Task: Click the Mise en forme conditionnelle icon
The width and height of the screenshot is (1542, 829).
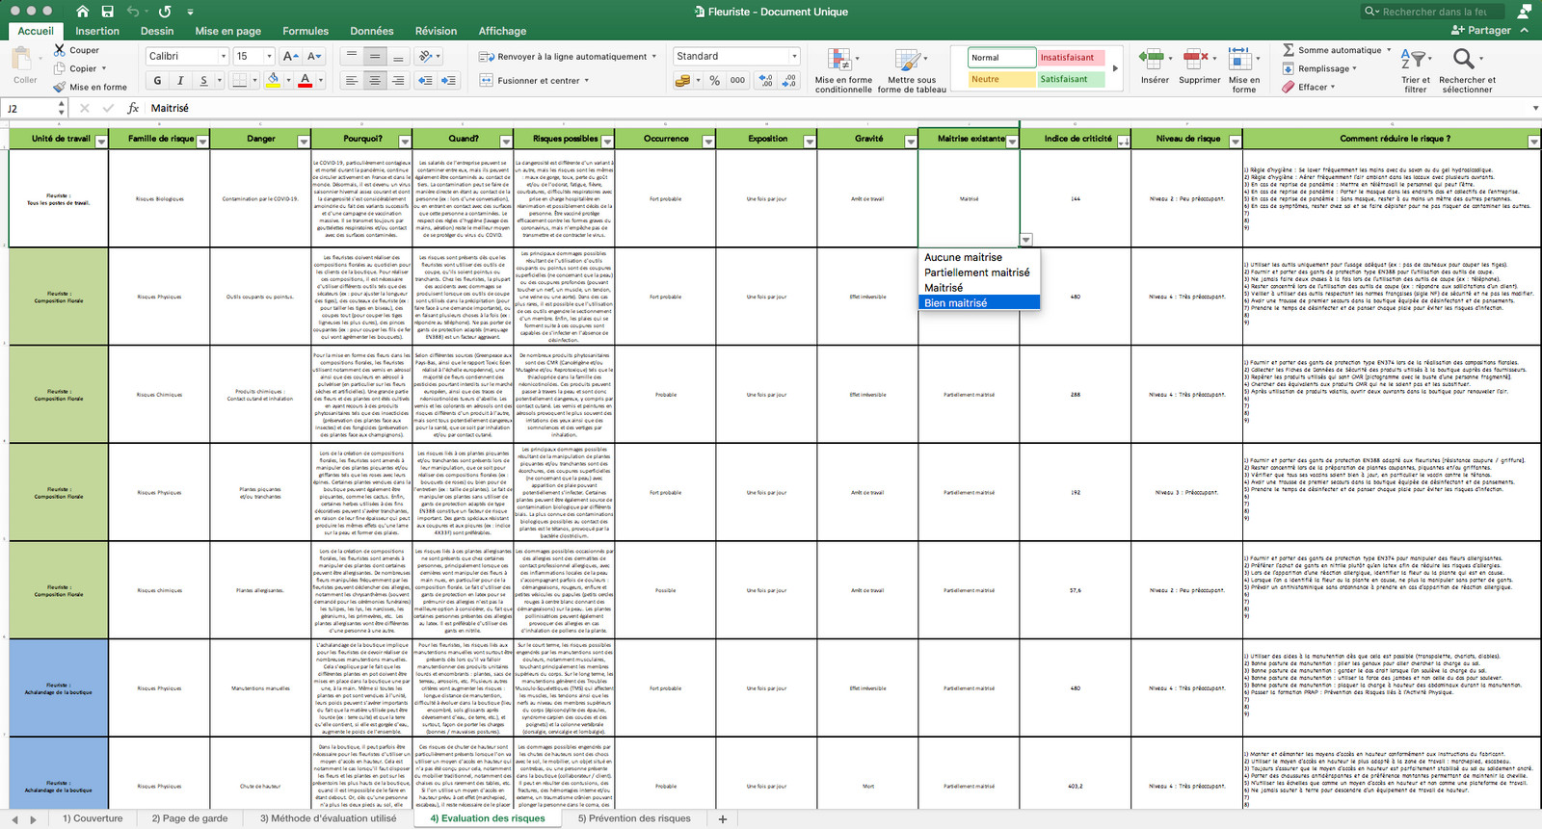Action: (x=840, y=60)
